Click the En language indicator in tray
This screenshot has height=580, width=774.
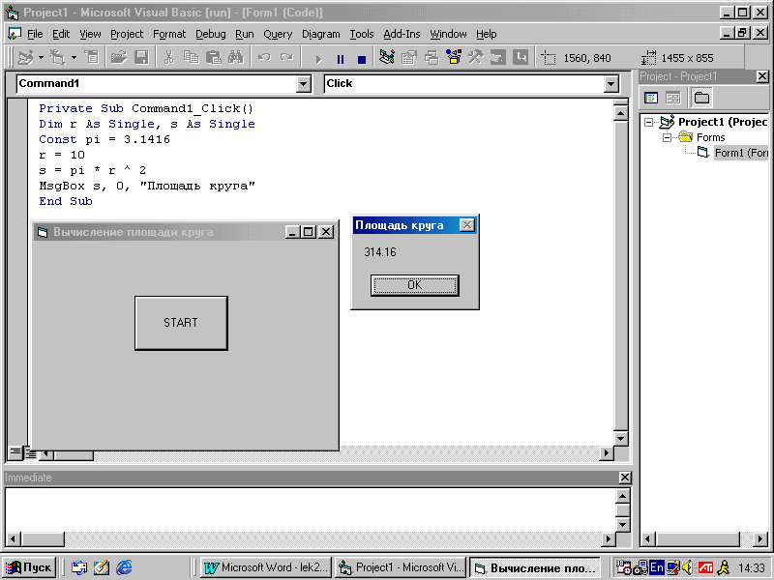[657, 567]
